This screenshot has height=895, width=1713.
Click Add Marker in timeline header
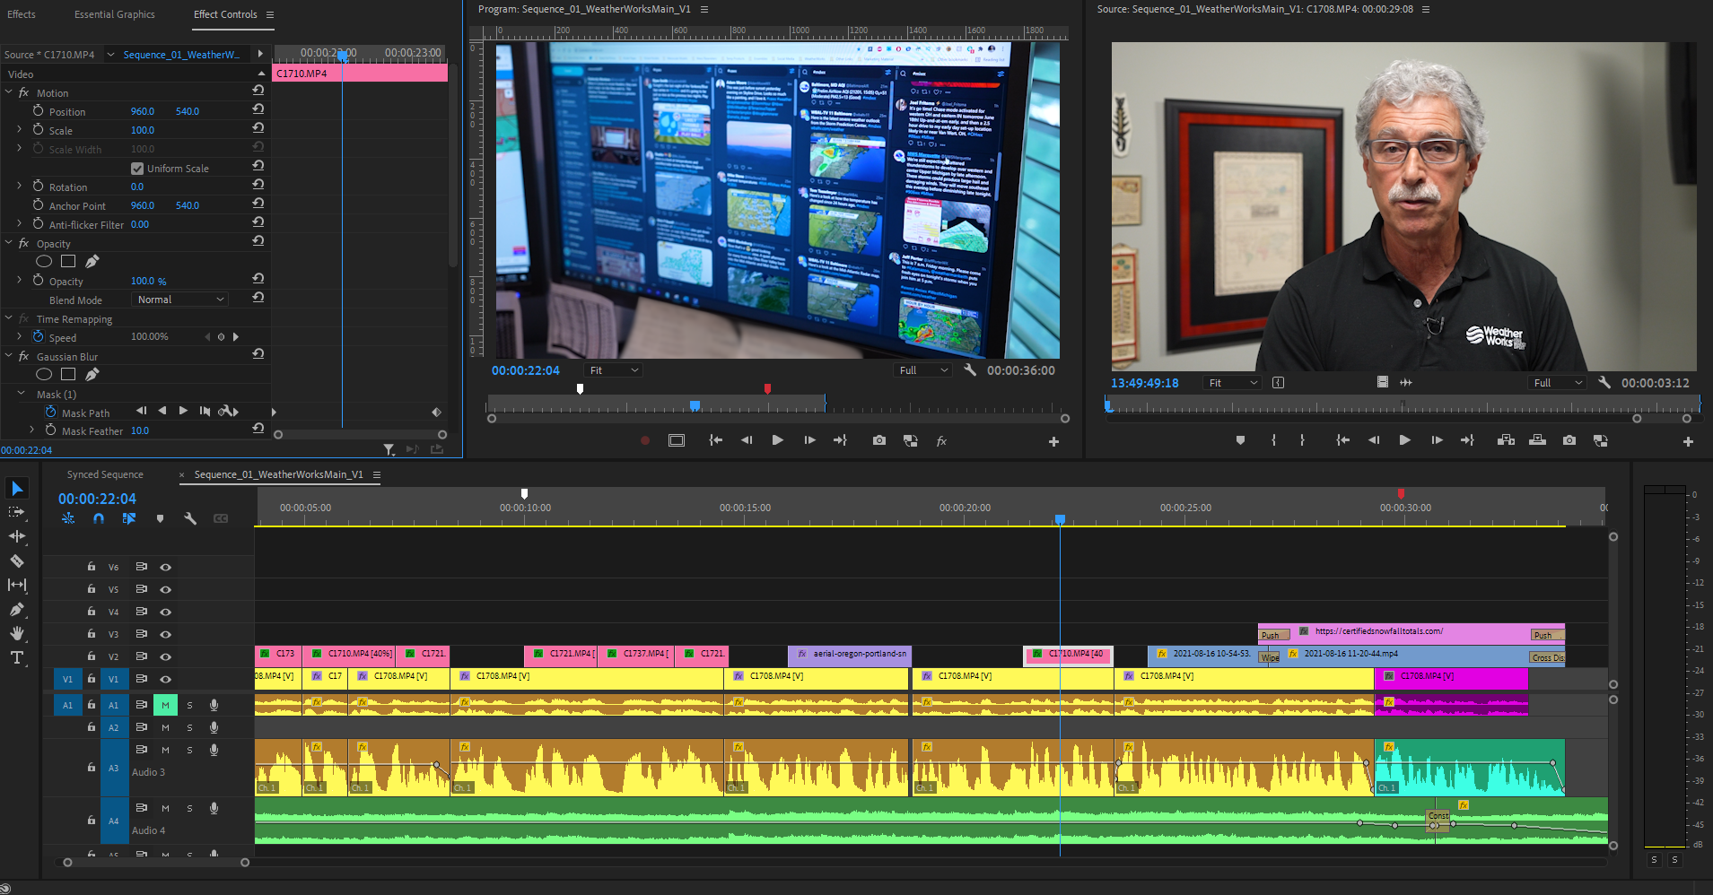160,518
